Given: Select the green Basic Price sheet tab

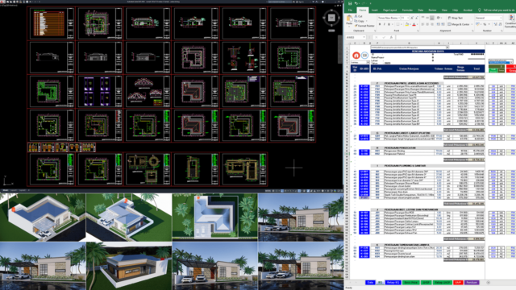Looking at the screenshot, I should [411, 283].
